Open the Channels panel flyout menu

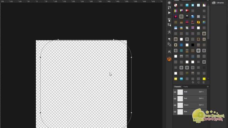pyautogui.click(x=208, y=87)
